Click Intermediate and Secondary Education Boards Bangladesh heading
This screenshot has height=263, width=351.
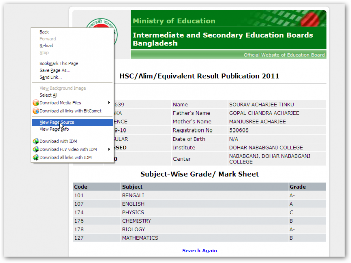point(223,39)
